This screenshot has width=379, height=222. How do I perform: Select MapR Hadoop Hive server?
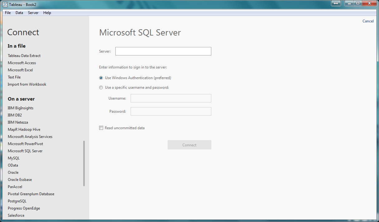(x=24, y=130)
